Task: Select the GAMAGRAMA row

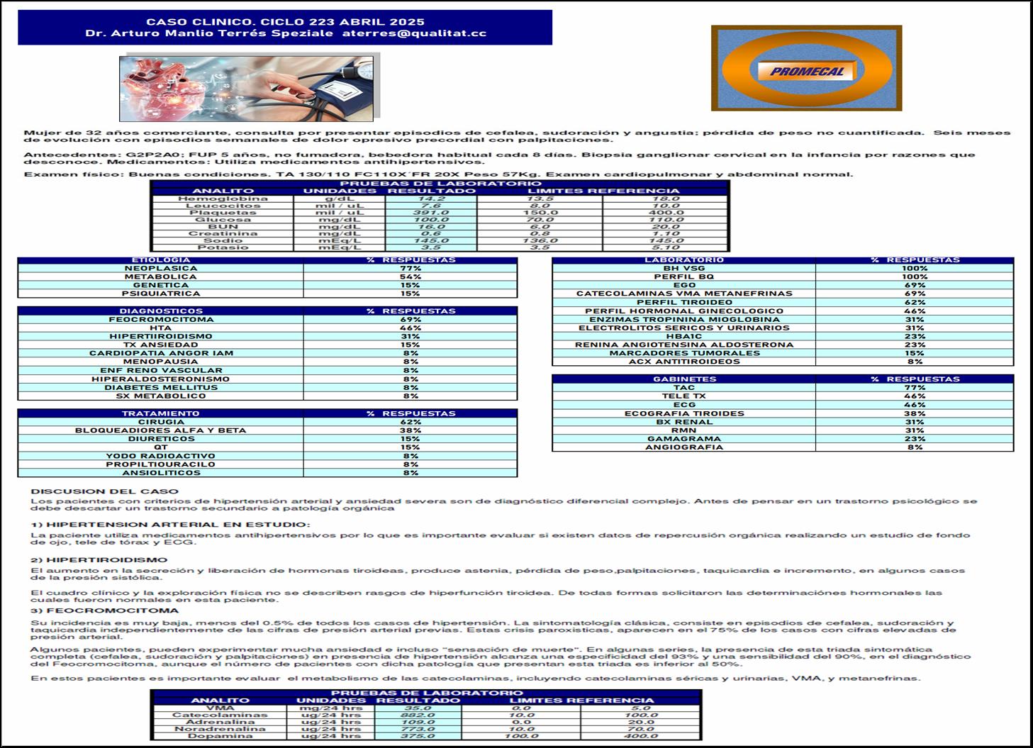Action: [x=783, y=439]
